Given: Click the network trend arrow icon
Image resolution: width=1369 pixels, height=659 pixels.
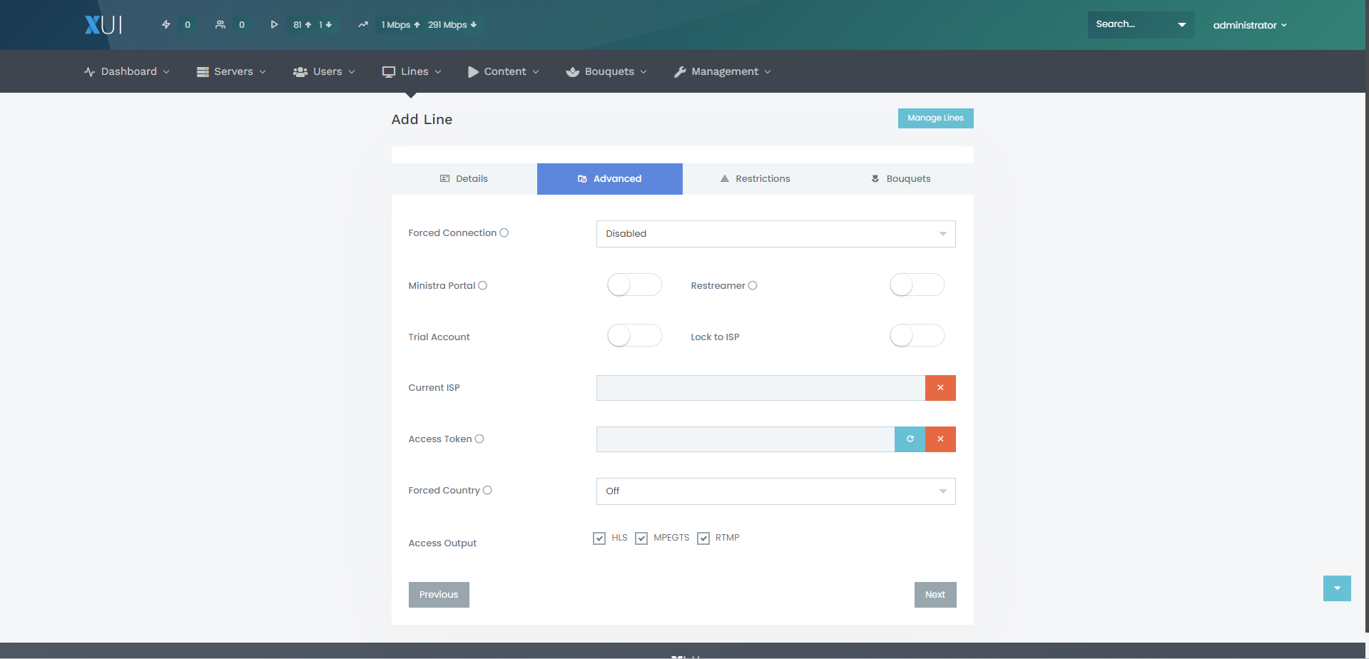Looking at the screenshot, I should [363, 24].
